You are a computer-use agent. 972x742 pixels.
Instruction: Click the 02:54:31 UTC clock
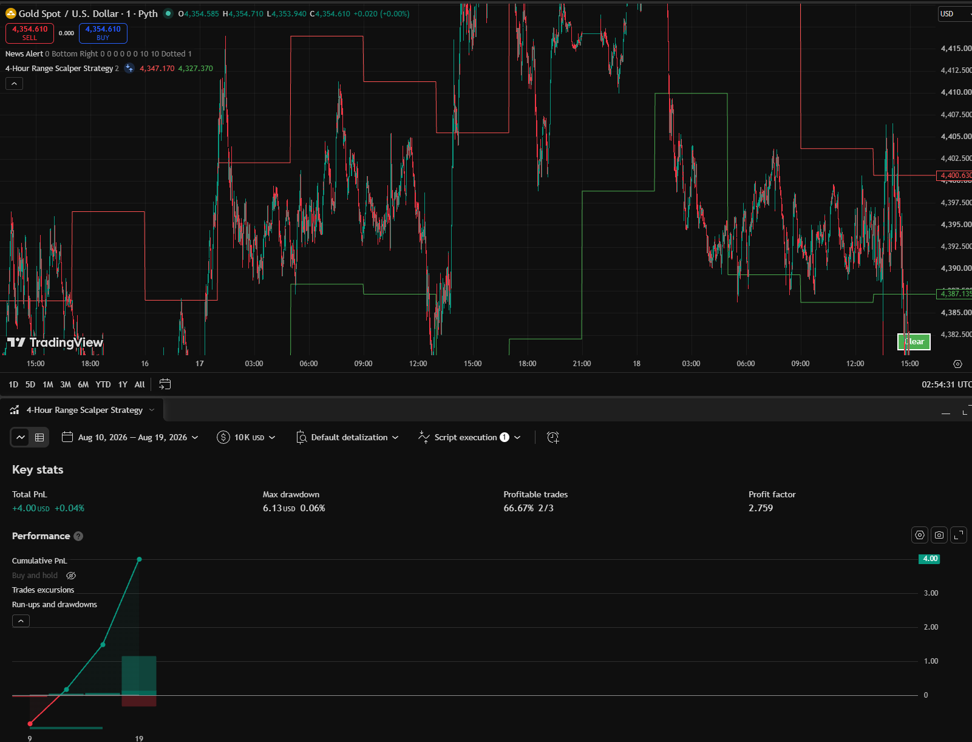click(x=946, y=384)
